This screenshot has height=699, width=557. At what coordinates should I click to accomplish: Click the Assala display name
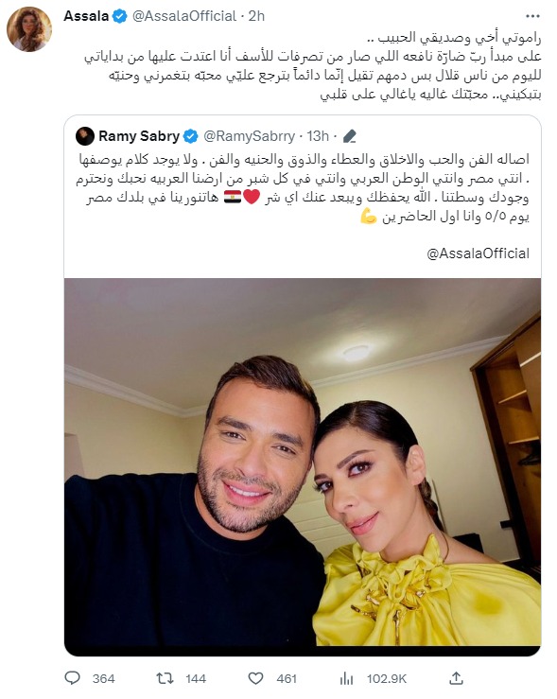86,16
